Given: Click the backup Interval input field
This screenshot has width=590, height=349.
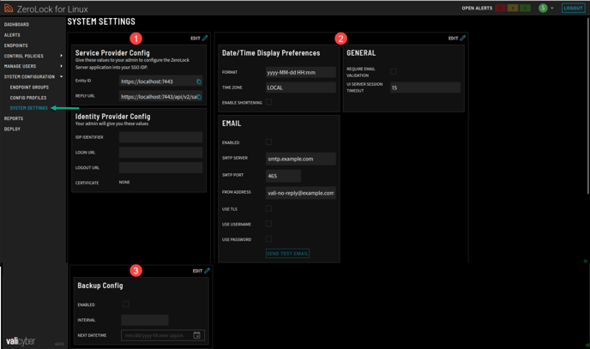Looking at the screenshot, I should coord(145,320).
